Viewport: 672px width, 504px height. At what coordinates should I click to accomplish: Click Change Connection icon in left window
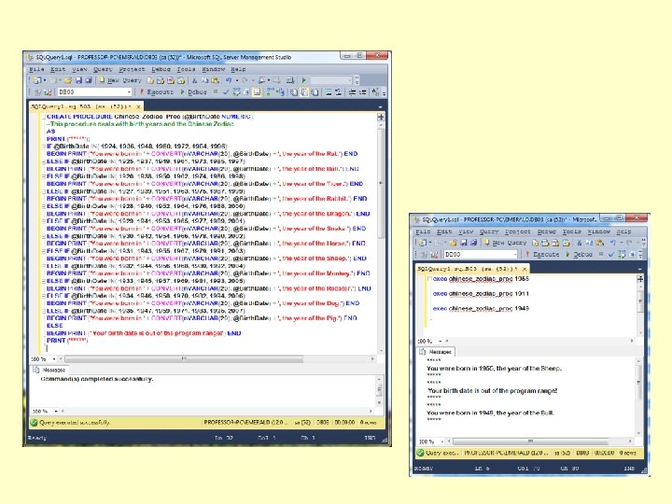pyautogui.click(x=48, y=91)
